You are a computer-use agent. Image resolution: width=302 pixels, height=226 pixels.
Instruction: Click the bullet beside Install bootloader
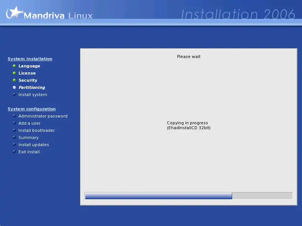click(14, 130)
